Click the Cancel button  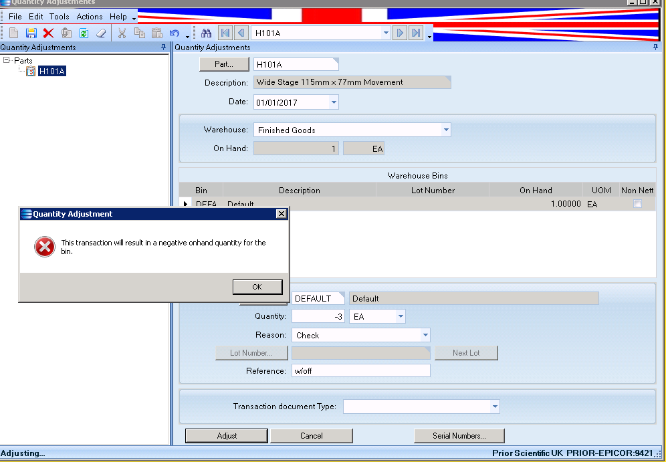tap(312, 436)
